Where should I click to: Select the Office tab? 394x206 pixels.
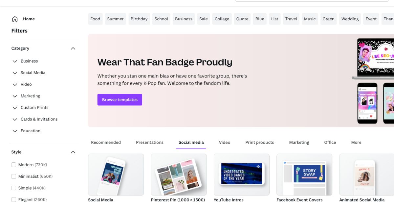(330, 142)
